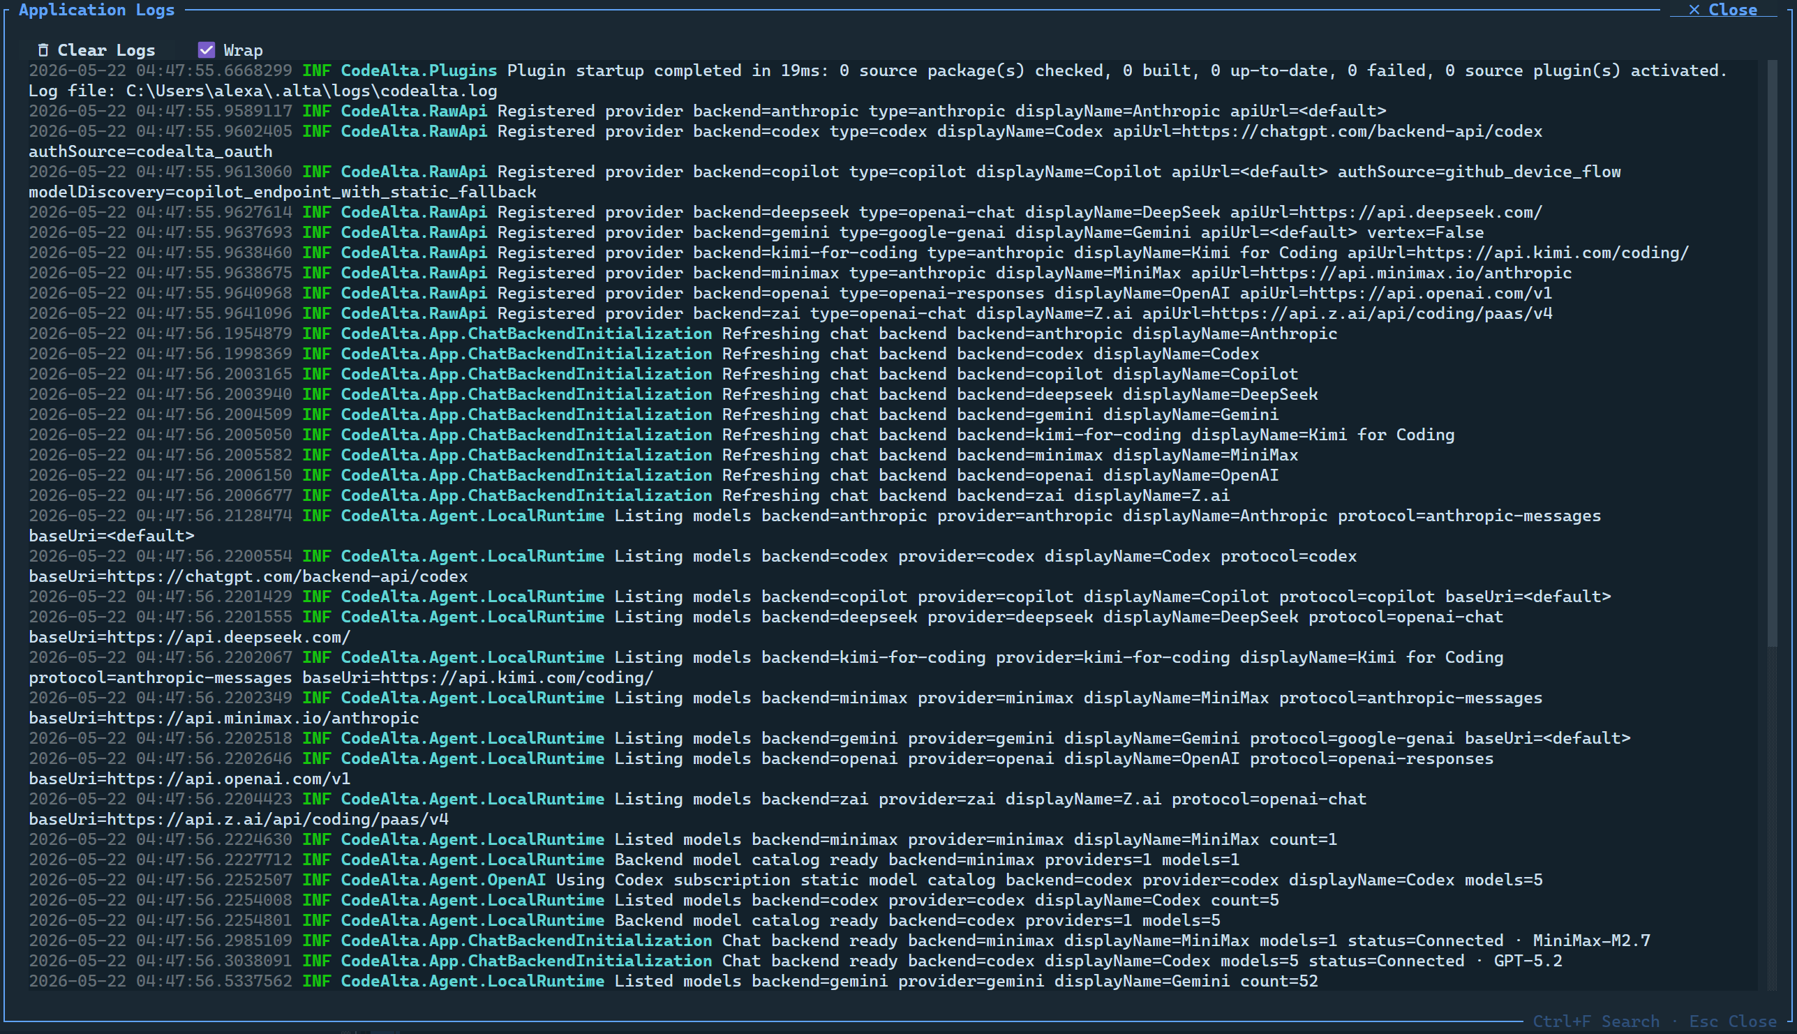Click 'count=5' in codex line
The image size is (1797, 1034).
[1244, 901]
